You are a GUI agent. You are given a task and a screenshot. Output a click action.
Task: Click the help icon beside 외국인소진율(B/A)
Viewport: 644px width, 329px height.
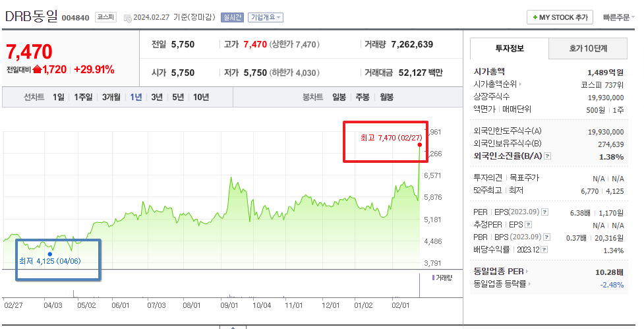tap(548, 156)
